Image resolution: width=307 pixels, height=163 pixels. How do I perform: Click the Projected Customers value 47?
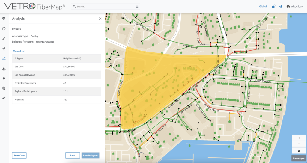[x=65, y=83]
